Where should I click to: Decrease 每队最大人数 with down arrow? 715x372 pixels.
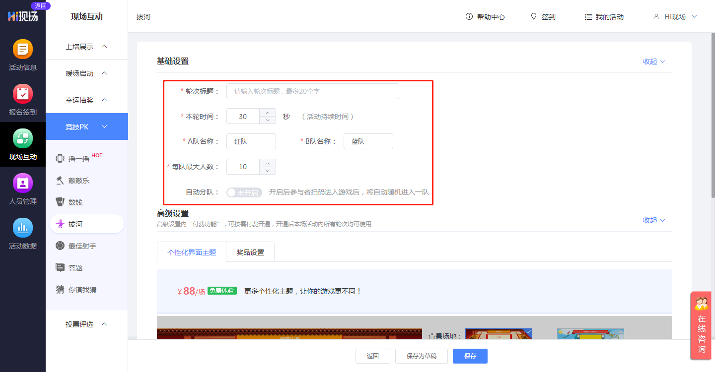click(268, 171)
